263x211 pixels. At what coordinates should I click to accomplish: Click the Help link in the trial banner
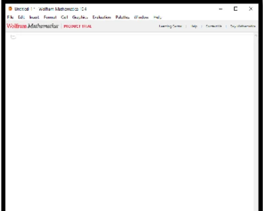point(194,26)
